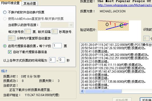Screen dimensions: 152x101
Task: Open the 其他设置 tab
Action: (30, 4)
